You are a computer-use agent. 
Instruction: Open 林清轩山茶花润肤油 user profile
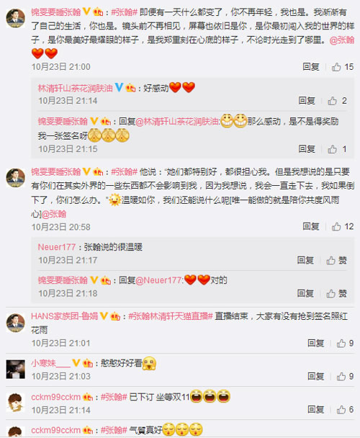click(x=75, y=89)
